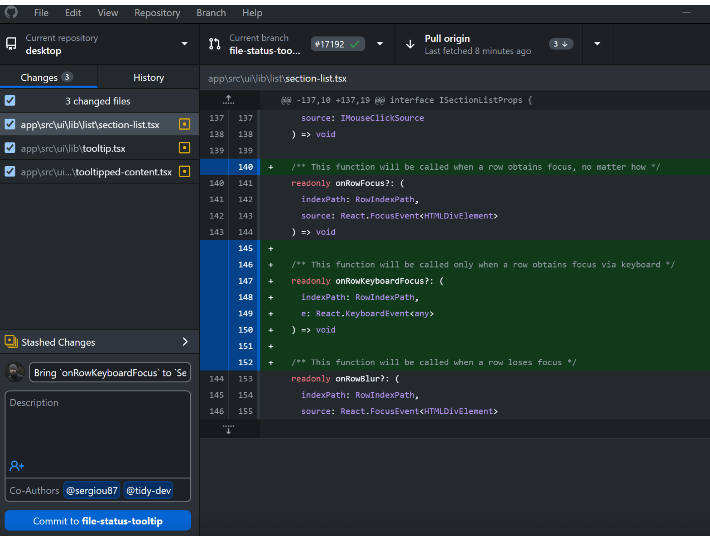The height and width of the screenshot is (536, 710).
Task: Select section-list.tsx in changed files list
Action: [x=99, y=124]
